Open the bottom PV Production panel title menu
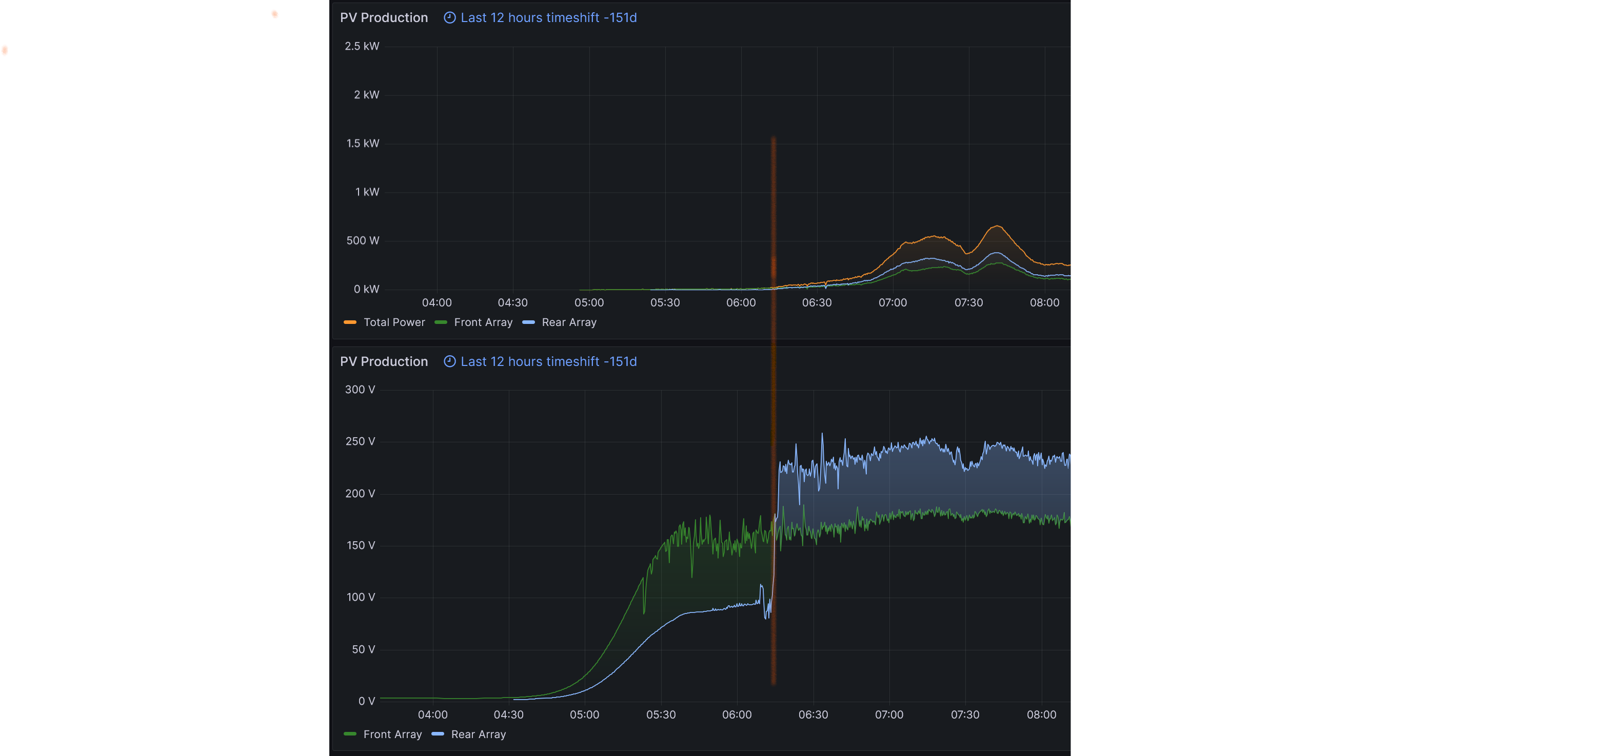 tap(384, 361)
